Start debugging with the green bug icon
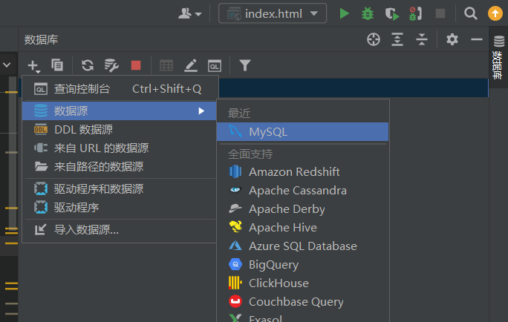The height and width of the screenshot is (322, 508). click(368, 13)
